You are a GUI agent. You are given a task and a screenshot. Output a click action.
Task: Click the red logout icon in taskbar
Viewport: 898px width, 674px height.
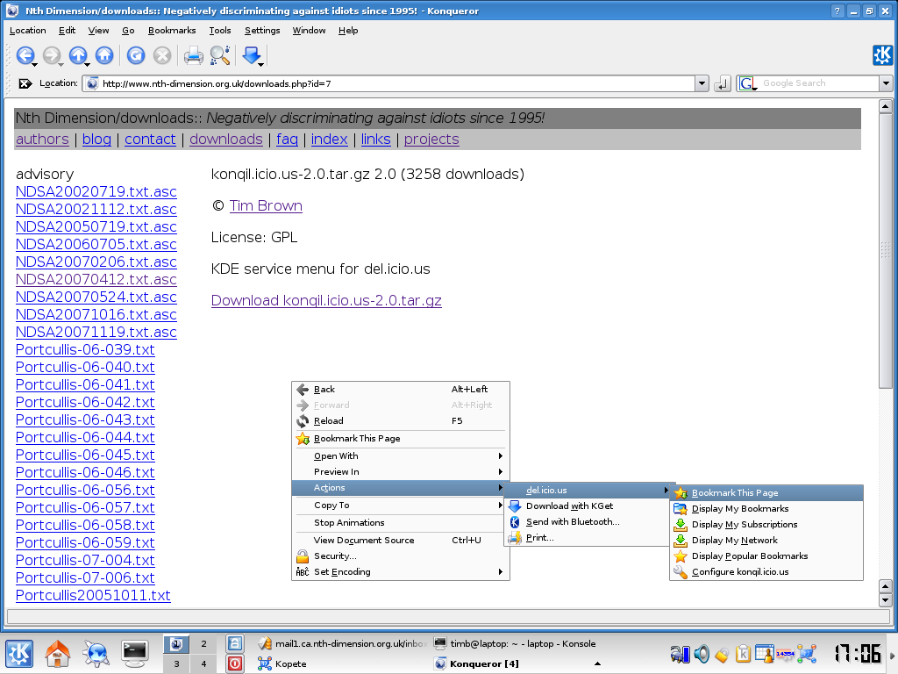(235, 663)
